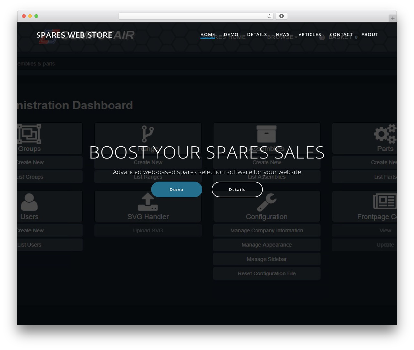
Task: Open Details in the top navigation menu
Action: click(x=257, y=34)
